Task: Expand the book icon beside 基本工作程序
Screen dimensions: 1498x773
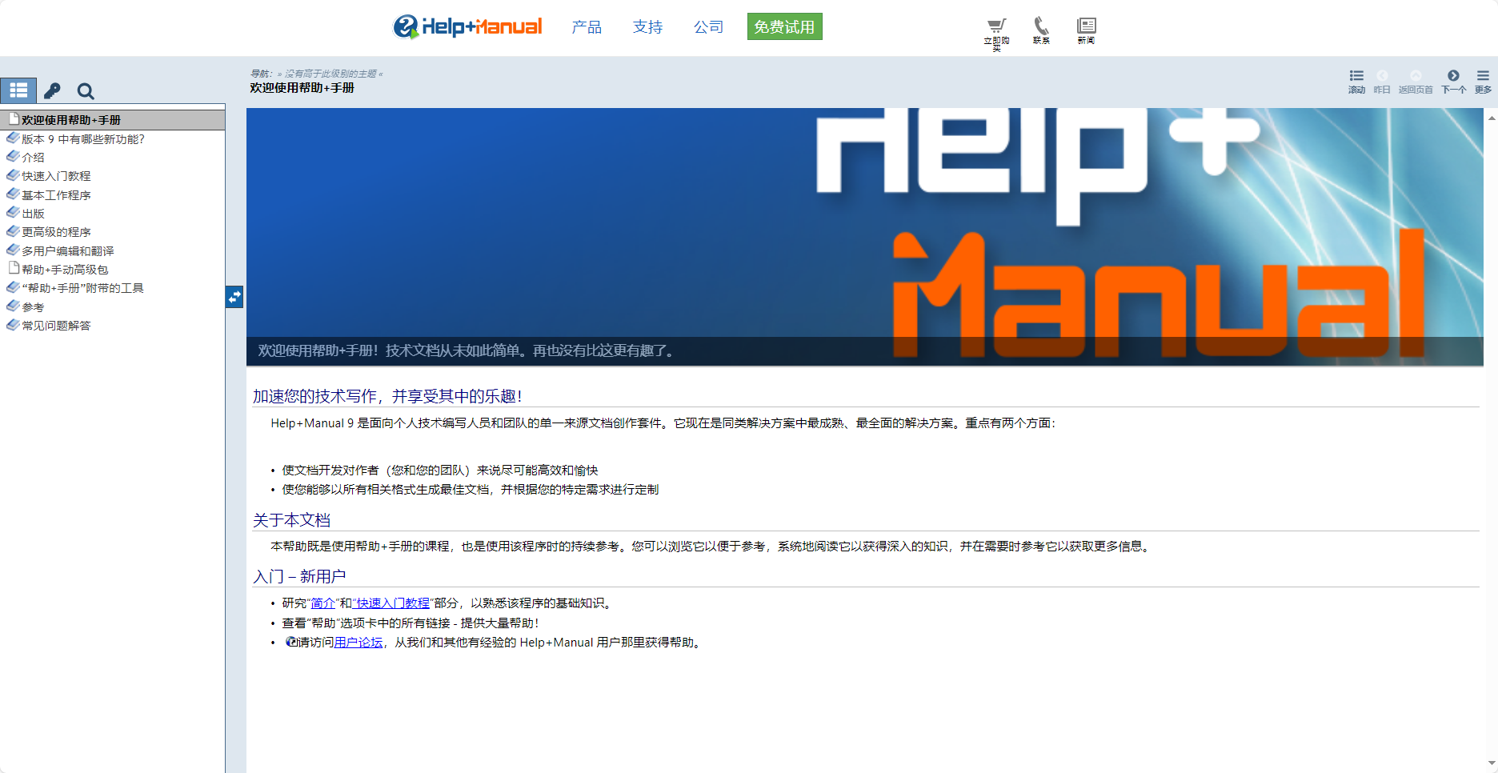Action: (13, 194)
